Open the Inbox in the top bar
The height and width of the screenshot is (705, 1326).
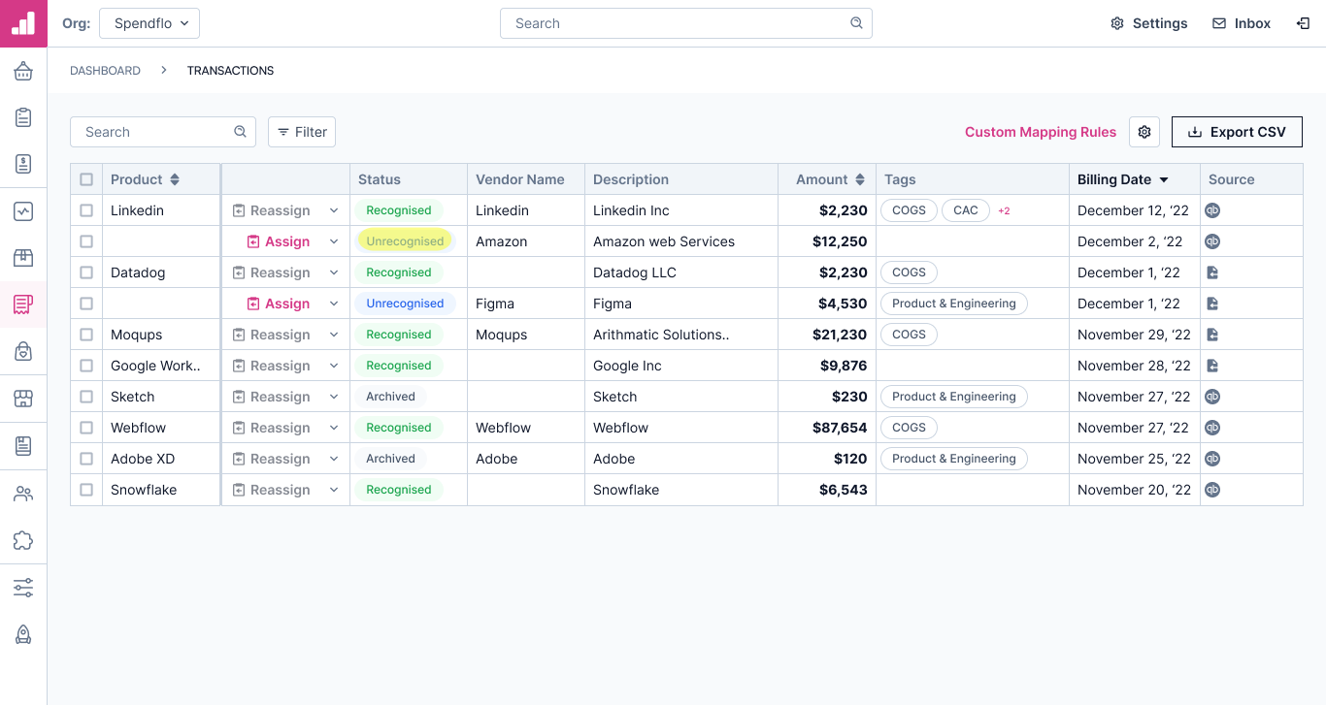1242,23
